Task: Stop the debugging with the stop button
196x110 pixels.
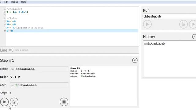Action: coord(64,102)
